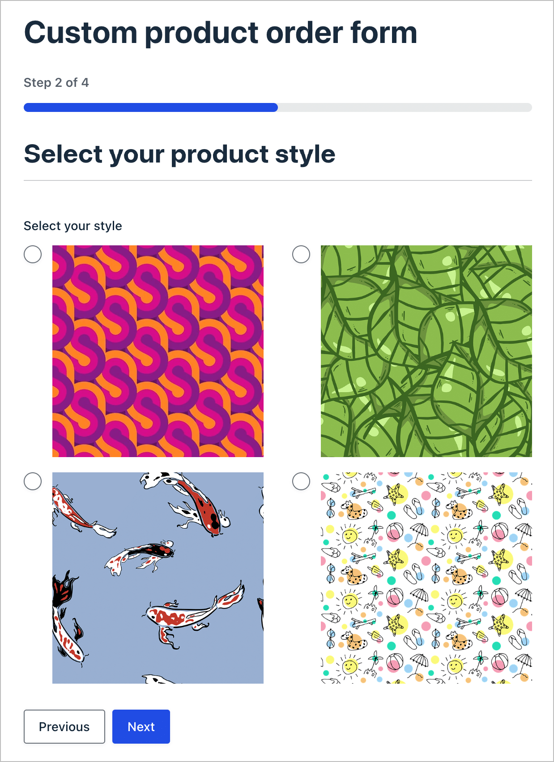554x762 pixels.
Task: Click the "Custom product order form" title
Action: pos(221,33)
